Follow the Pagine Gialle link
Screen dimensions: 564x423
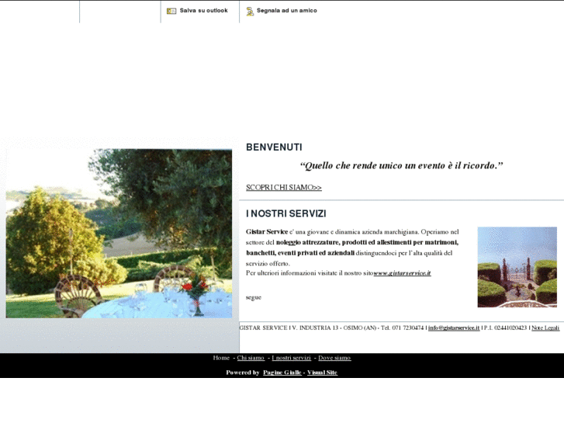[282, 373]
